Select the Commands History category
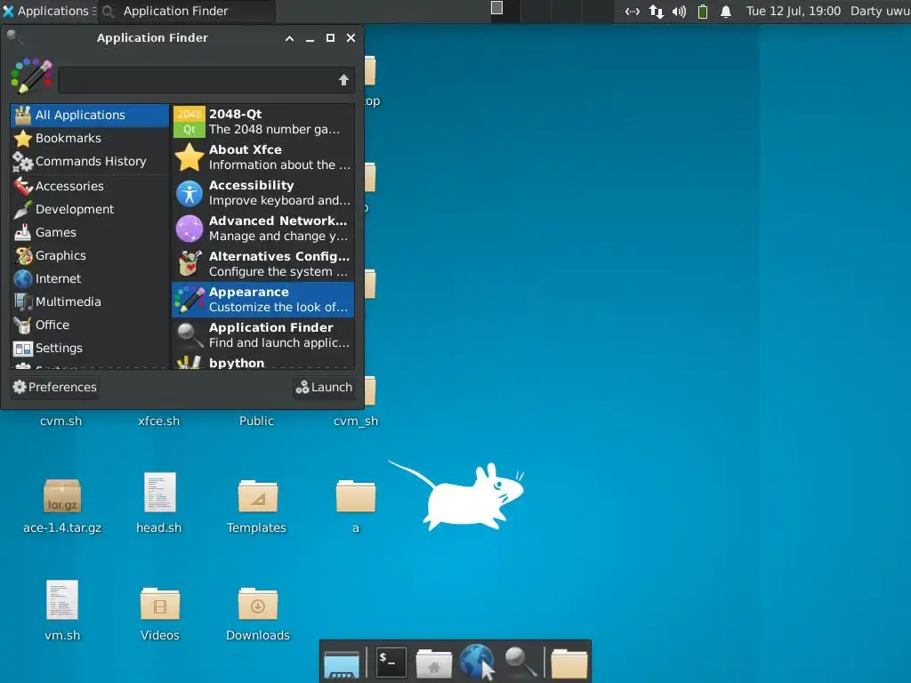 tap(90, 162)
